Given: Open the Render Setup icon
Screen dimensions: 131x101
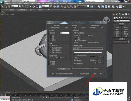Looking at the screenshot, I should click(x=117, y=7).
